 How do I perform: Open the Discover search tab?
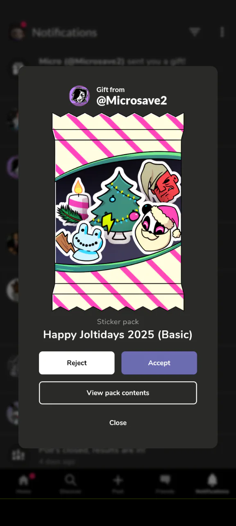point(70,483)
